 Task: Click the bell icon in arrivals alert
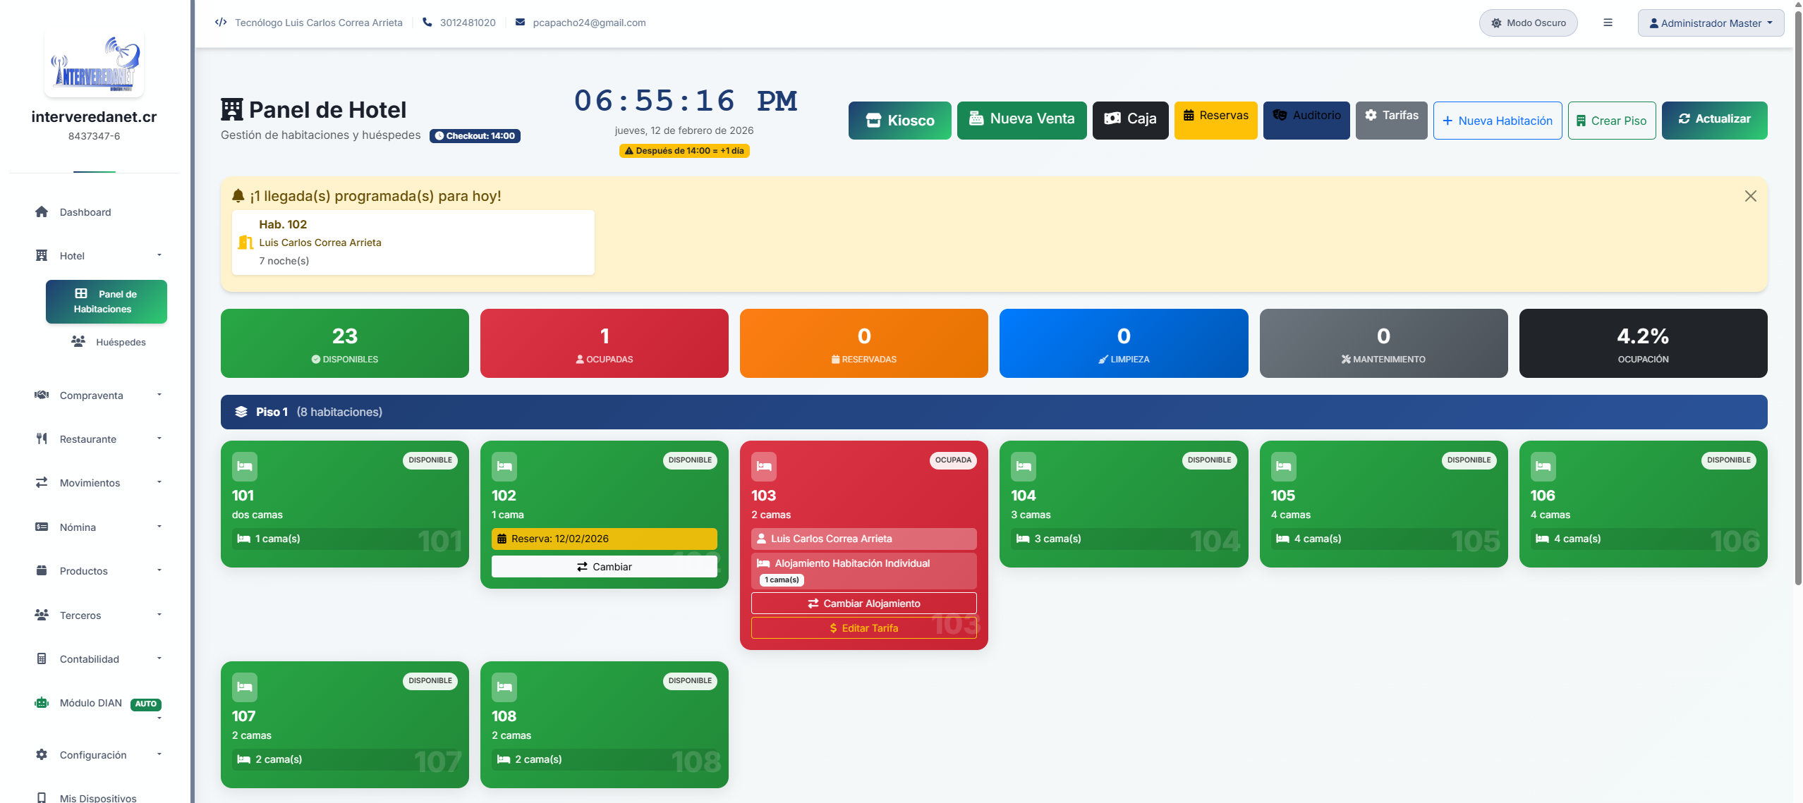coord(238,196)
